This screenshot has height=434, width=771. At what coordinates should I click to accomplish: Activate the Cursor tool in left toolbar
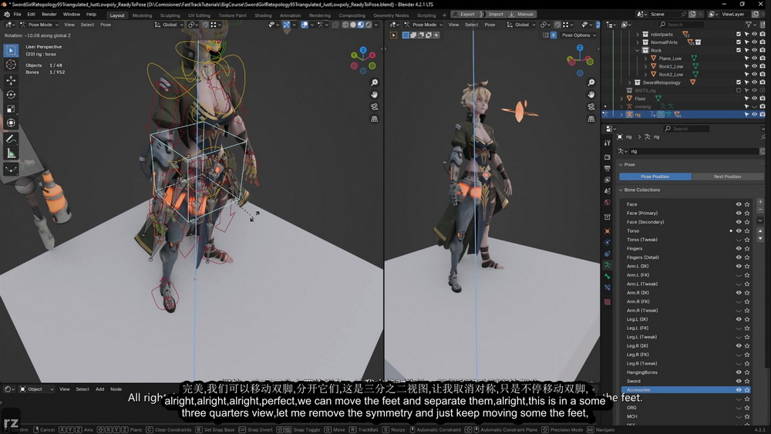[x=11, y=65]
